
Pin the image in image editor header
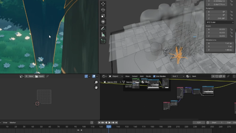point(48,76)
